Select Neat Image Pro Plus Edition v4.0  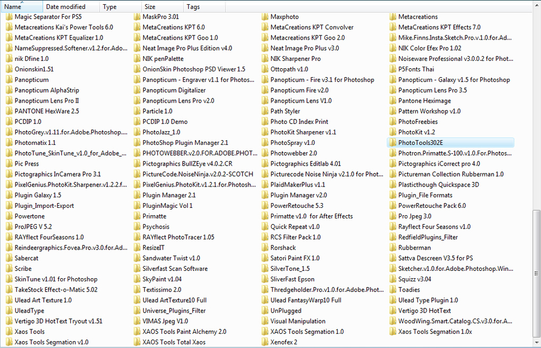tap(188, 48)
